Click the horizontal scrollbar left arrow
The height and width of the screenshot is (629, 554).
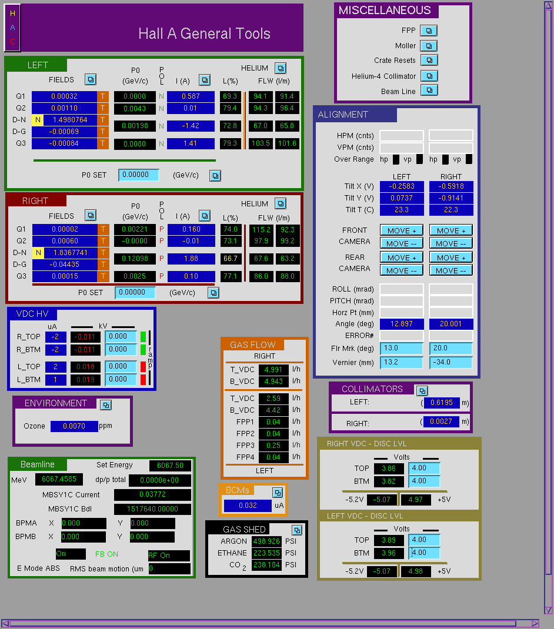5,623
